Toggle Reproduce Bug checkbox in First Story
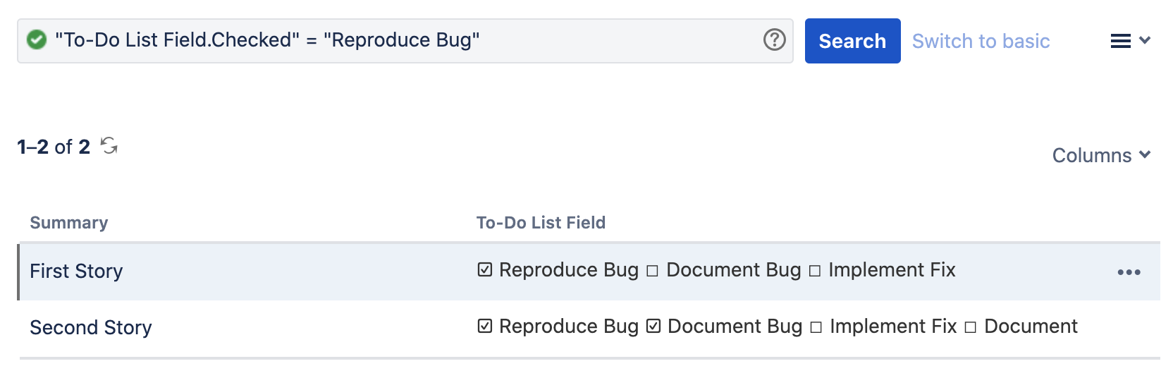The width and height of the screenshot is (1173, 378). pyautogui.click(x=485, y=270)
